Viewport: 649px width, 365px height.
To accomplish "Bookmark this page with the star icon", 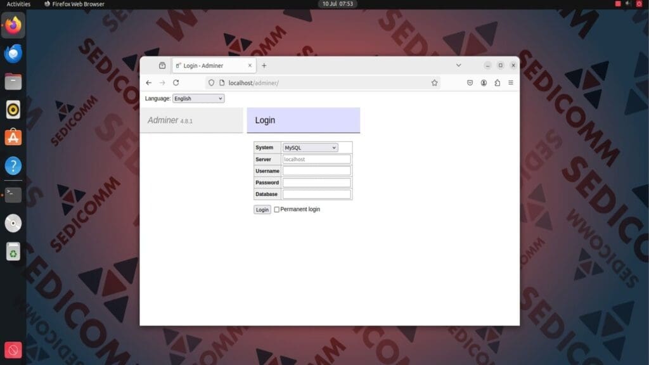I will [x=435, y=82].
